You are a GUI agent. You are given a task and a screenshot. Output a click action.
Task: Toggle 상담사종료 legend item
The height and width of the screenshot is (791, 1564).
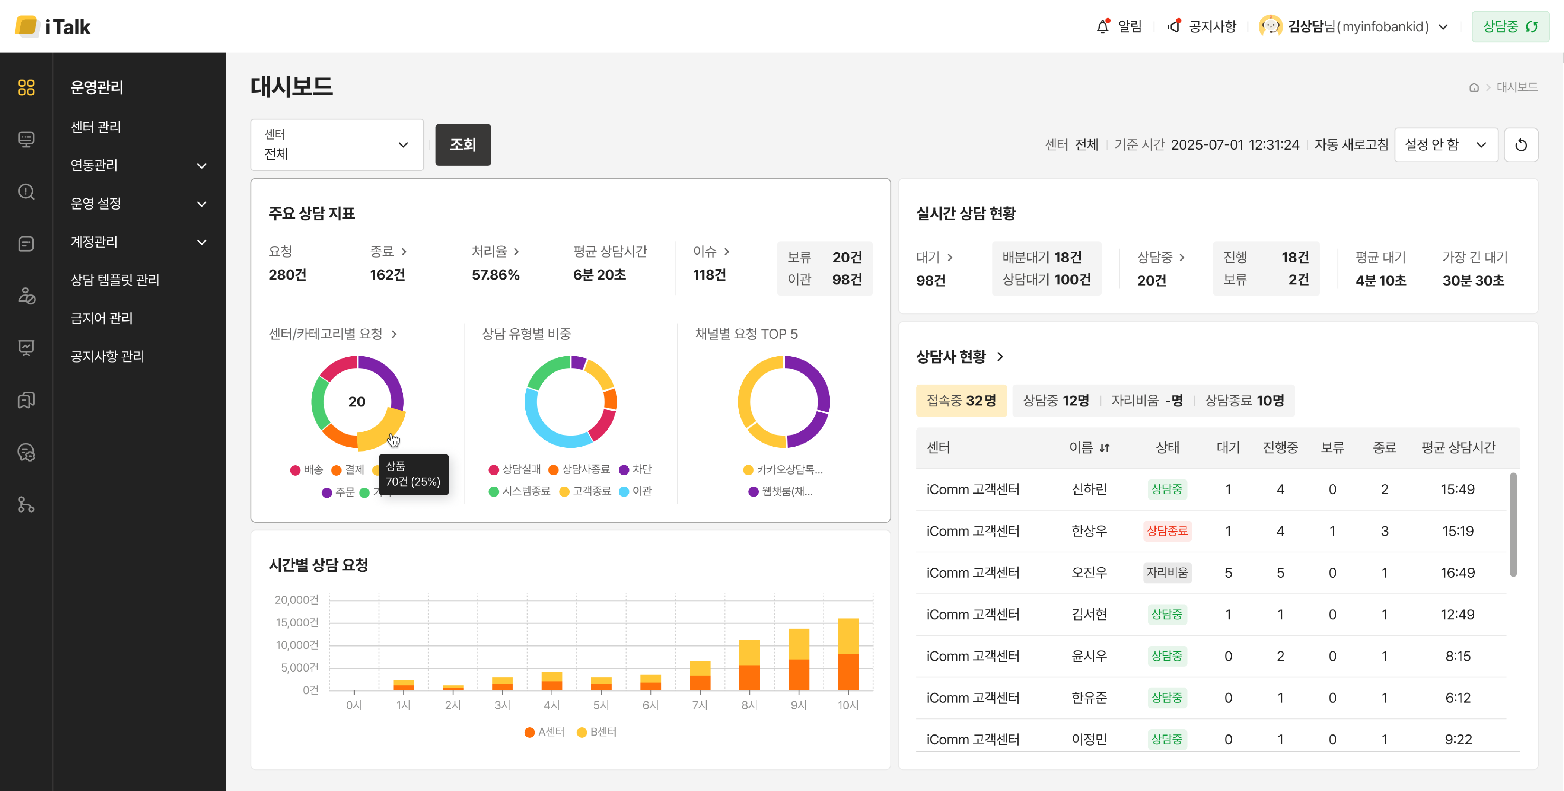click(x=579, y=469)
